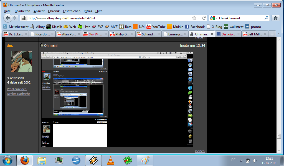Open Winamp from the taskbar
284x166 pixels.
point(93,160)
